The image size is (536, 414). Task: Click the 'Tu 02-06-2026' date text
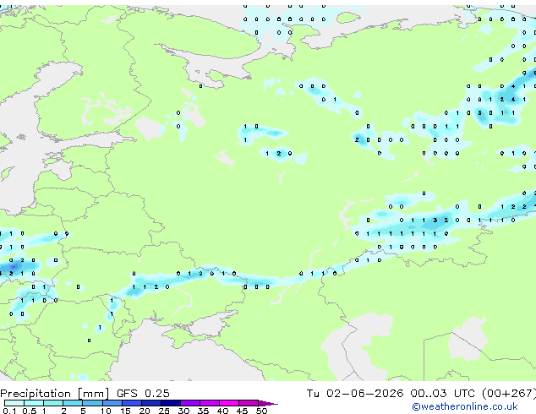(355, 394)
